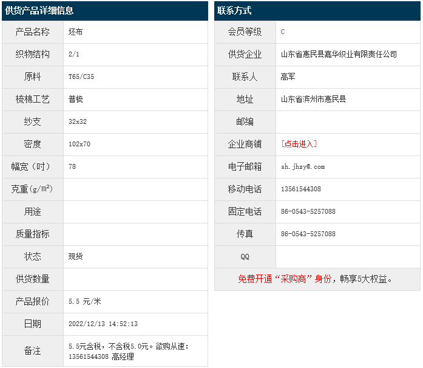Click the mobile number in 移动电话 row

(x=301, y=189)
